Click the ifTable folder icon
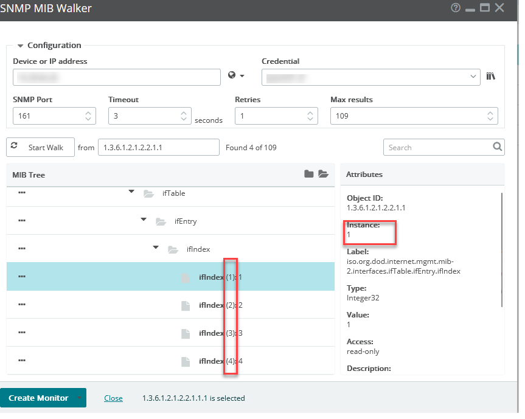The width and height of the screenshot is (525, 419). point(148,193)
